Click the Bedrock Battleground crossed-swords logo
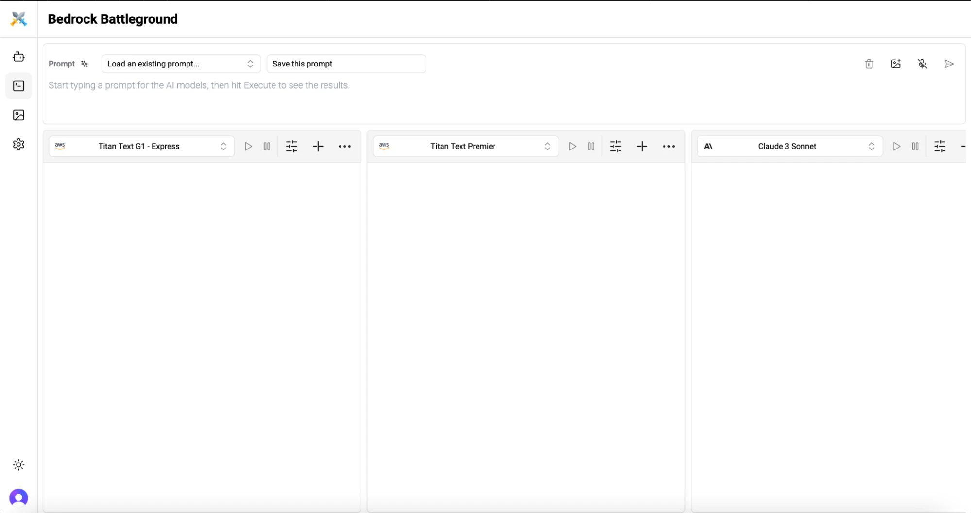The width and height of the screenshot is (971, 513). click(x=18, y=19)
